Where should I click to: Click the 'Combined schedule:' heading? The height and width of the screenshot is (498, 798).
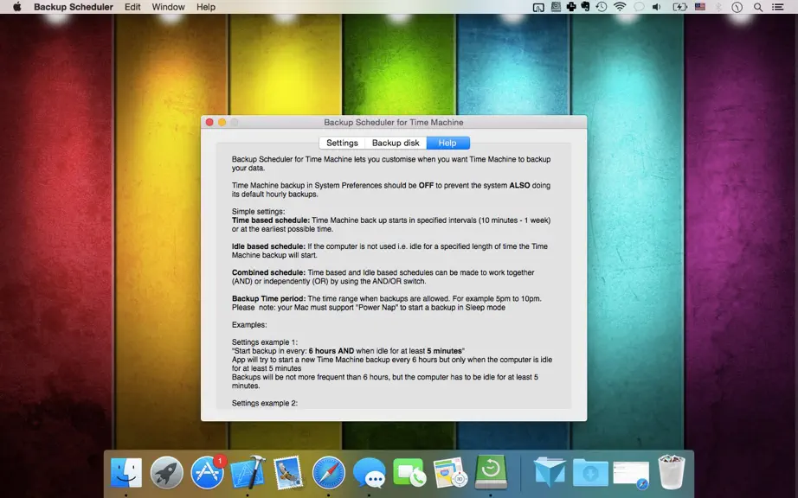[x=268, y=272]
